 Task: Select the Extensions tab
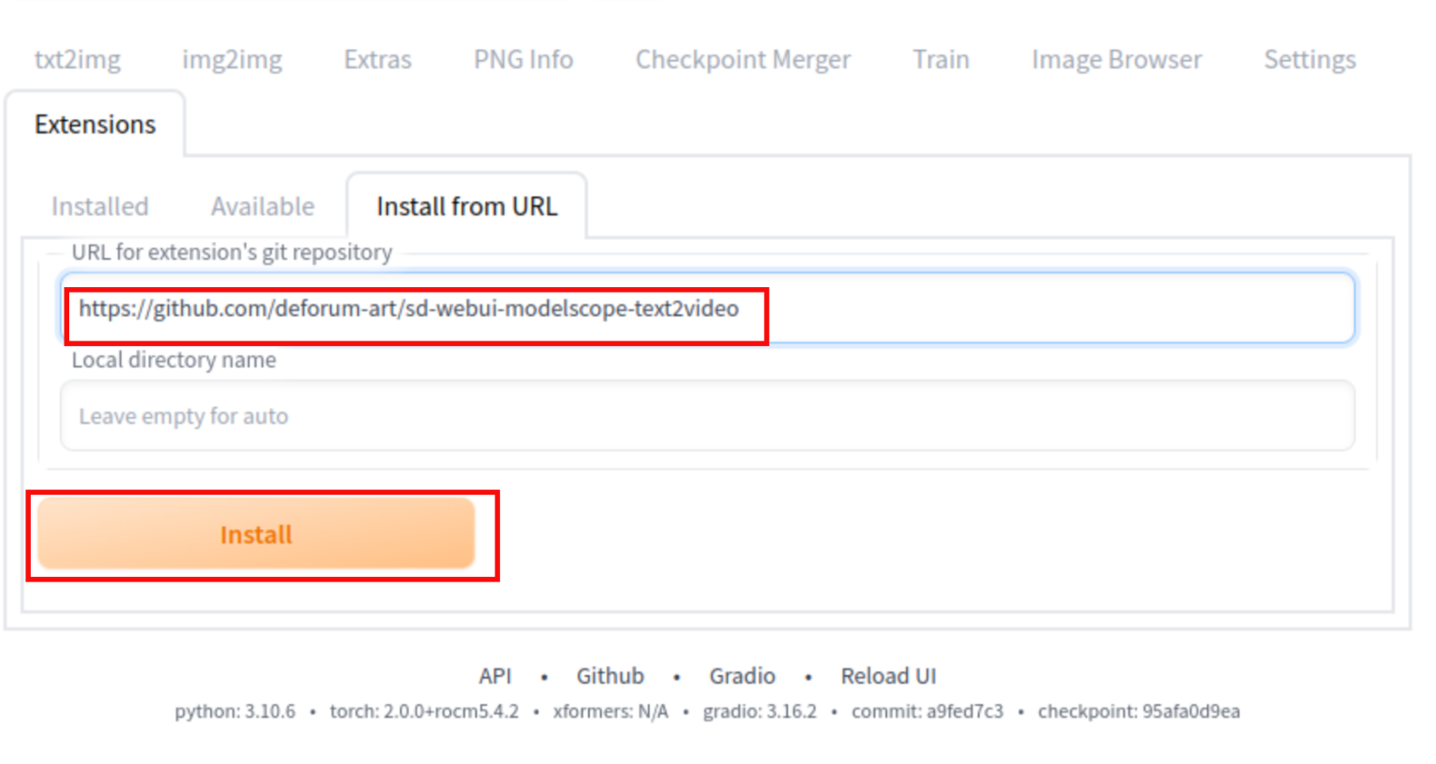pos(95,123)
